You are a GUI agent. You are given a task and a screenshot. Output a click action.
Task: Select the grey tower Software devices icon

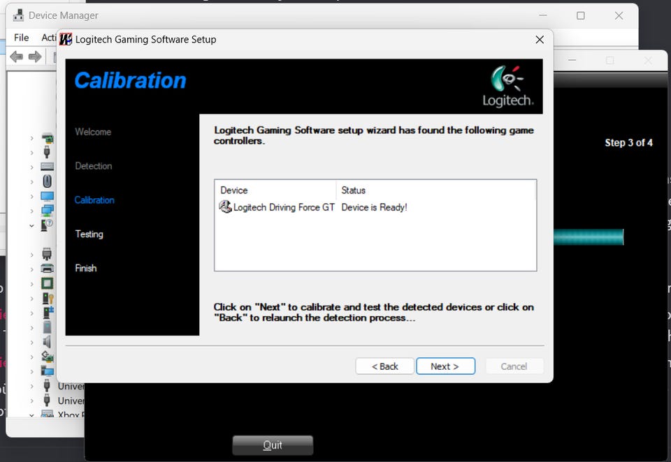[x=47, y=327]
